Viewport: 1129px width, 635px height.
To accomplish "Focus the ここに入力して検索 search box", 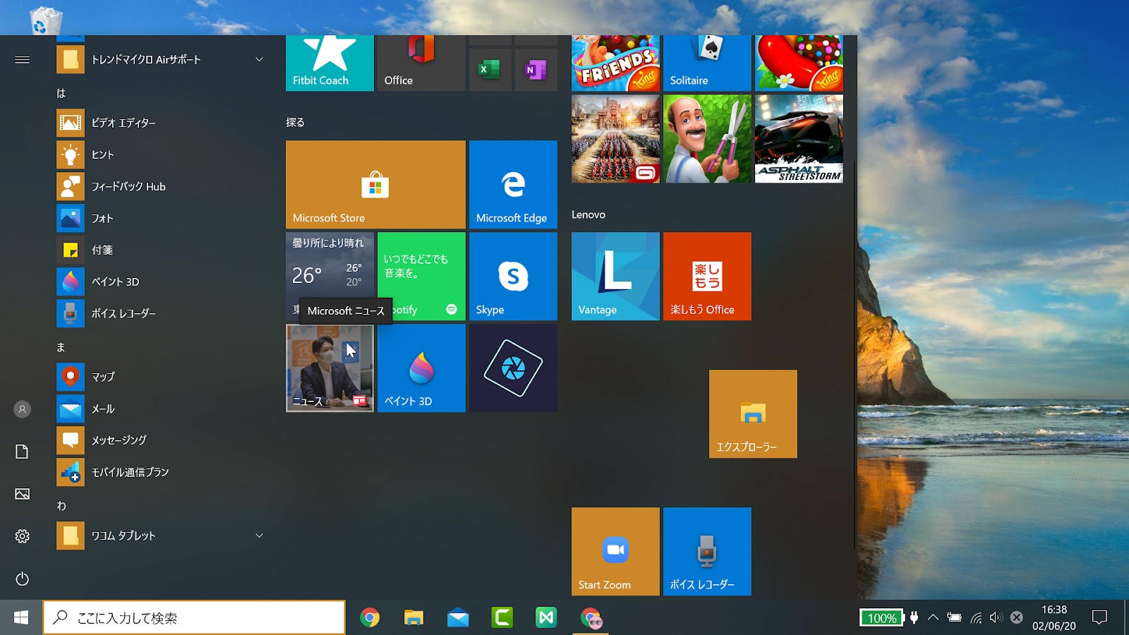I will tap(194, 618).
